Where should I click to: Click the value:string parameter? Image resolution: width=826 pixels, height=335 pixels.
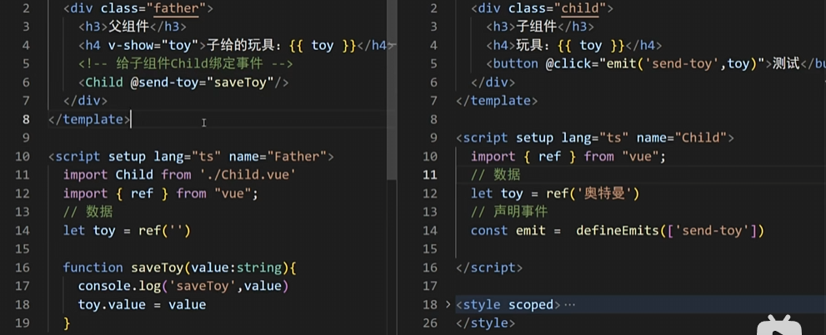[236, 267]
